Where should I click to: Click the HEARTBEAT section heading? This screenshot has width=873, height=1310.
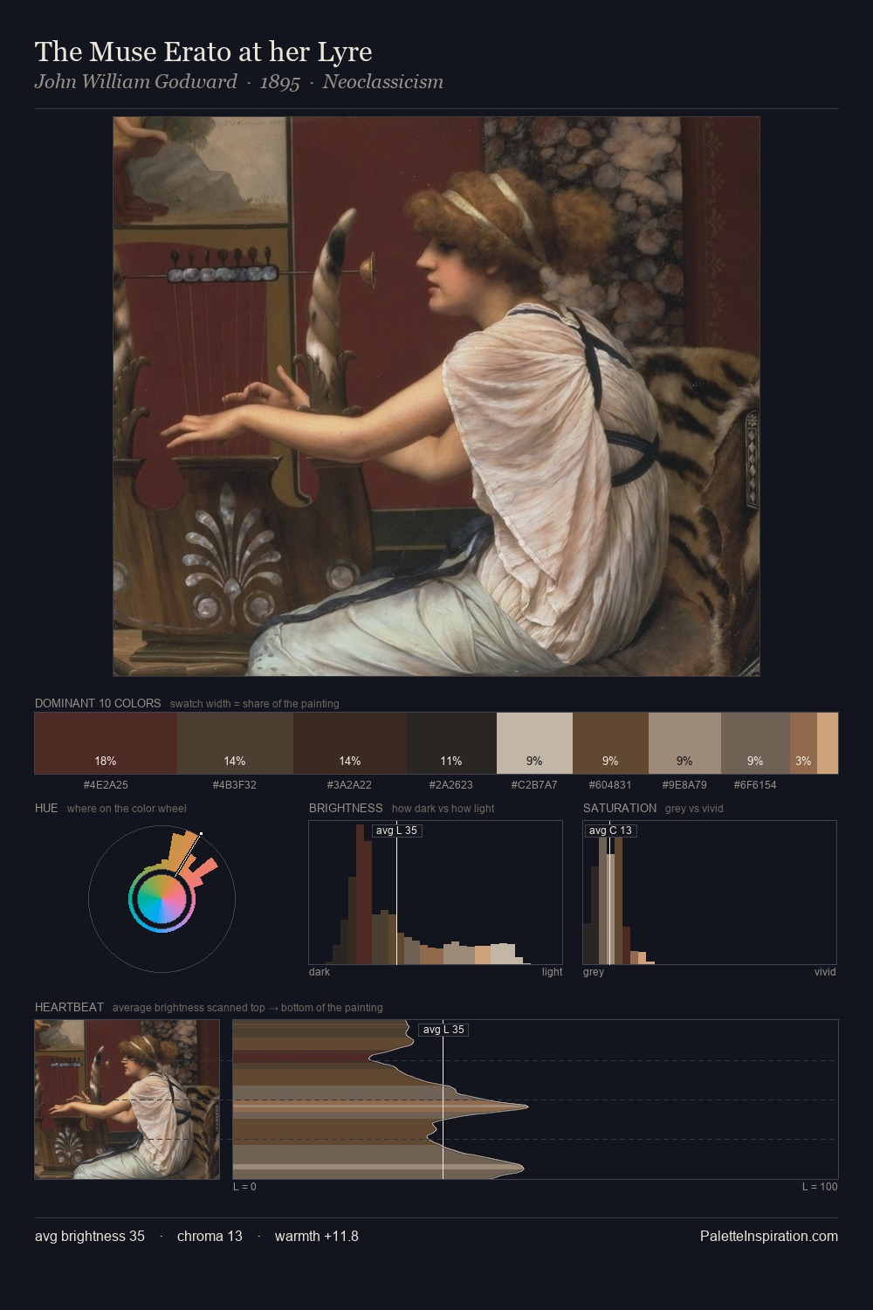pos(69,1007)
